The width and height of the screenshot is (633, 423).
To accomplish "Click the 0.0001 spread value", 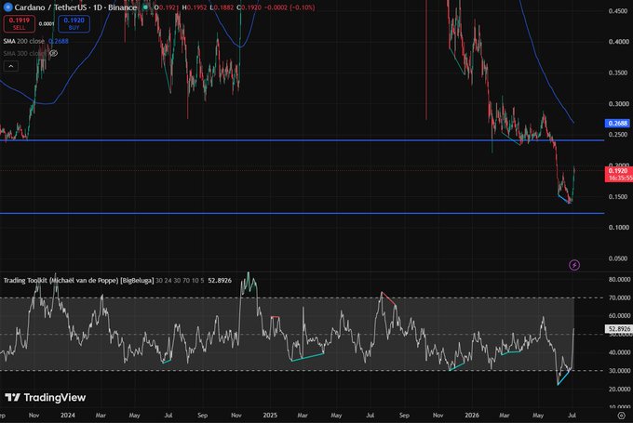I will point(47,24).
